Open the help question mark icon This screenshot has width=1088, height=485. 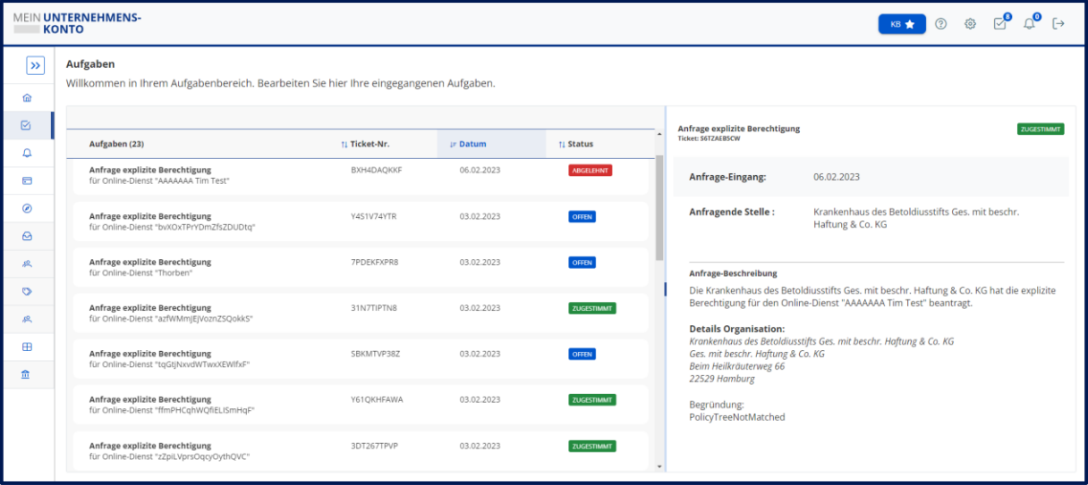[941, 24]
